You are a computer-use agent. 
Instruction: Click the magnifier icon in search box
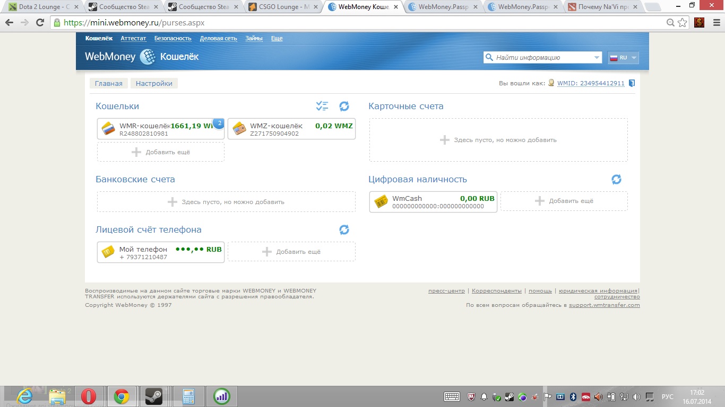coord(489,57)
